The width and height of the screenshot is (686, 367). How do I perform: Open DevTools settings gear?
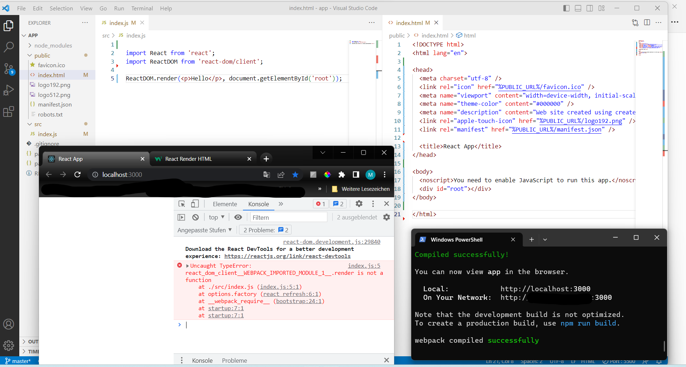click(359, 204)
